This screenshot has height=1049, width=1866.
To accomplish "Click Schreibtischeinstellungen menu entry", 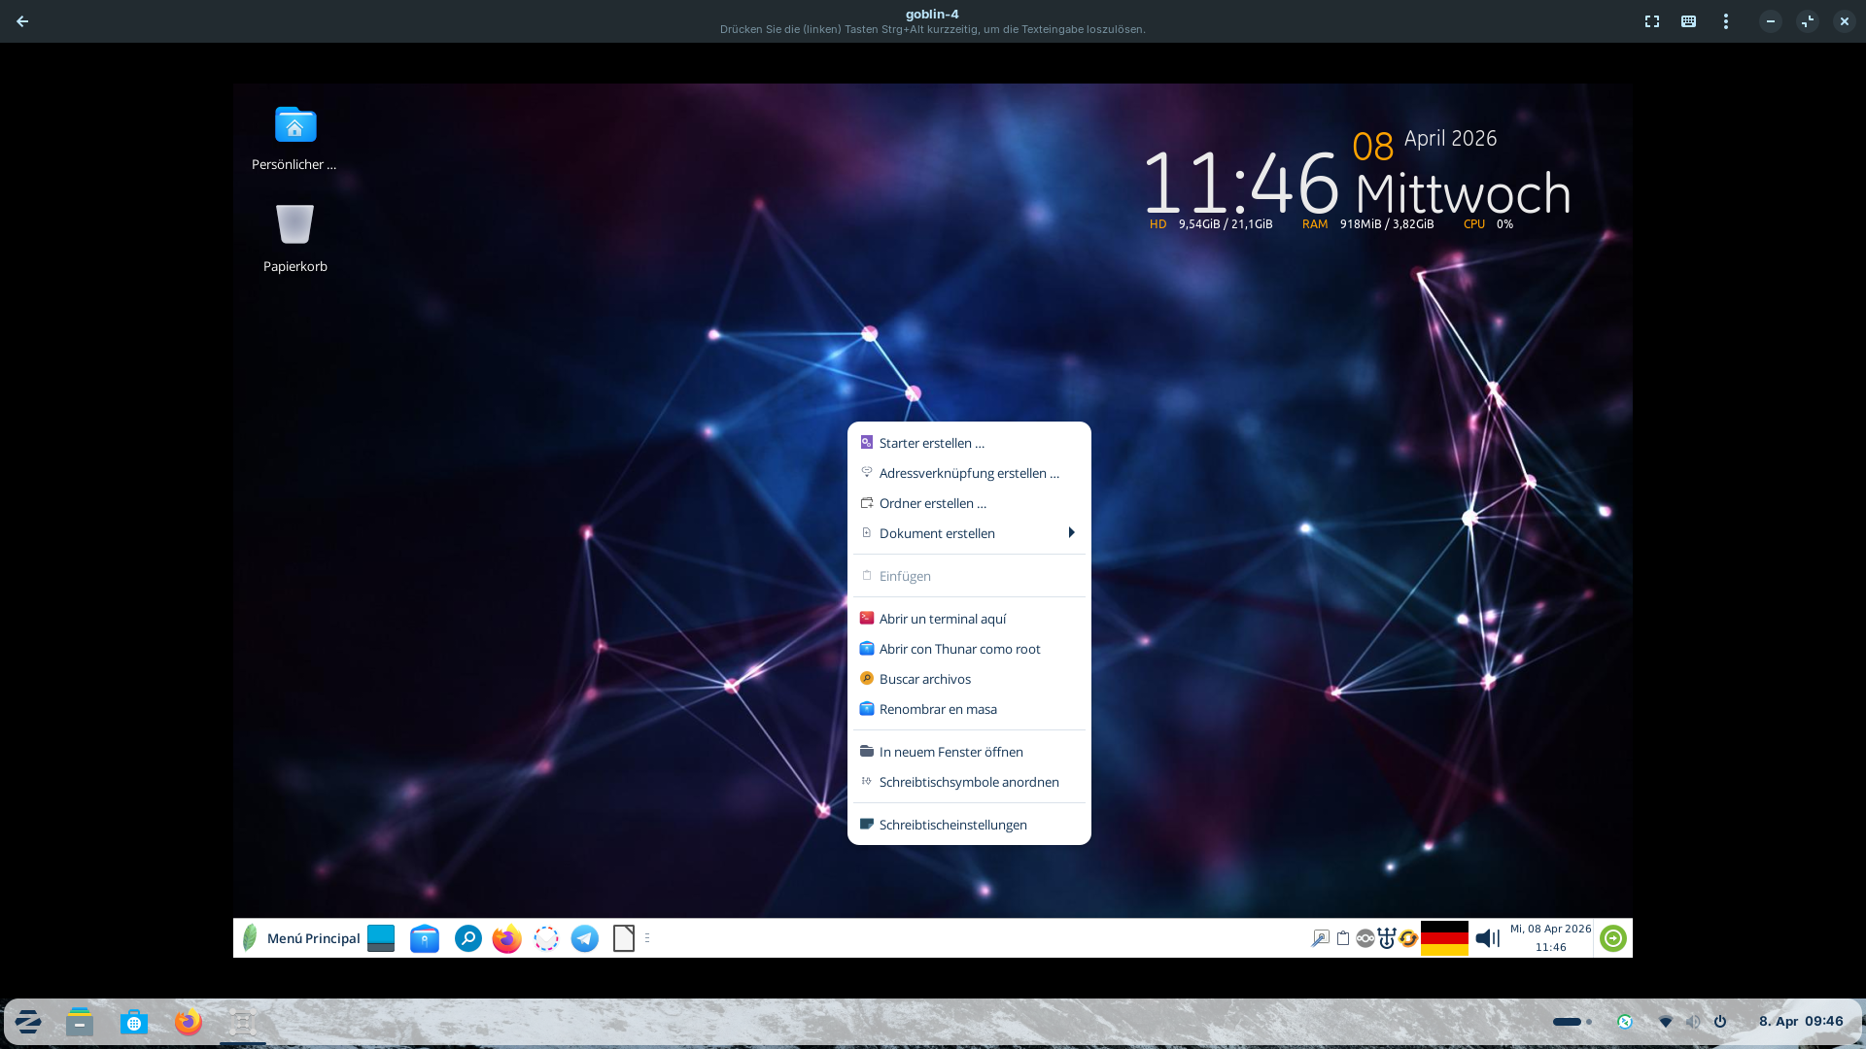I will tap(952, 825).
